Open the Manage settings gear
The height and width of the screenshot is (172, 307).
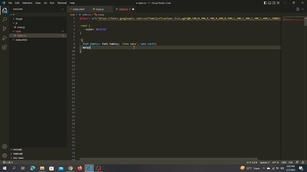pos(4,155)
